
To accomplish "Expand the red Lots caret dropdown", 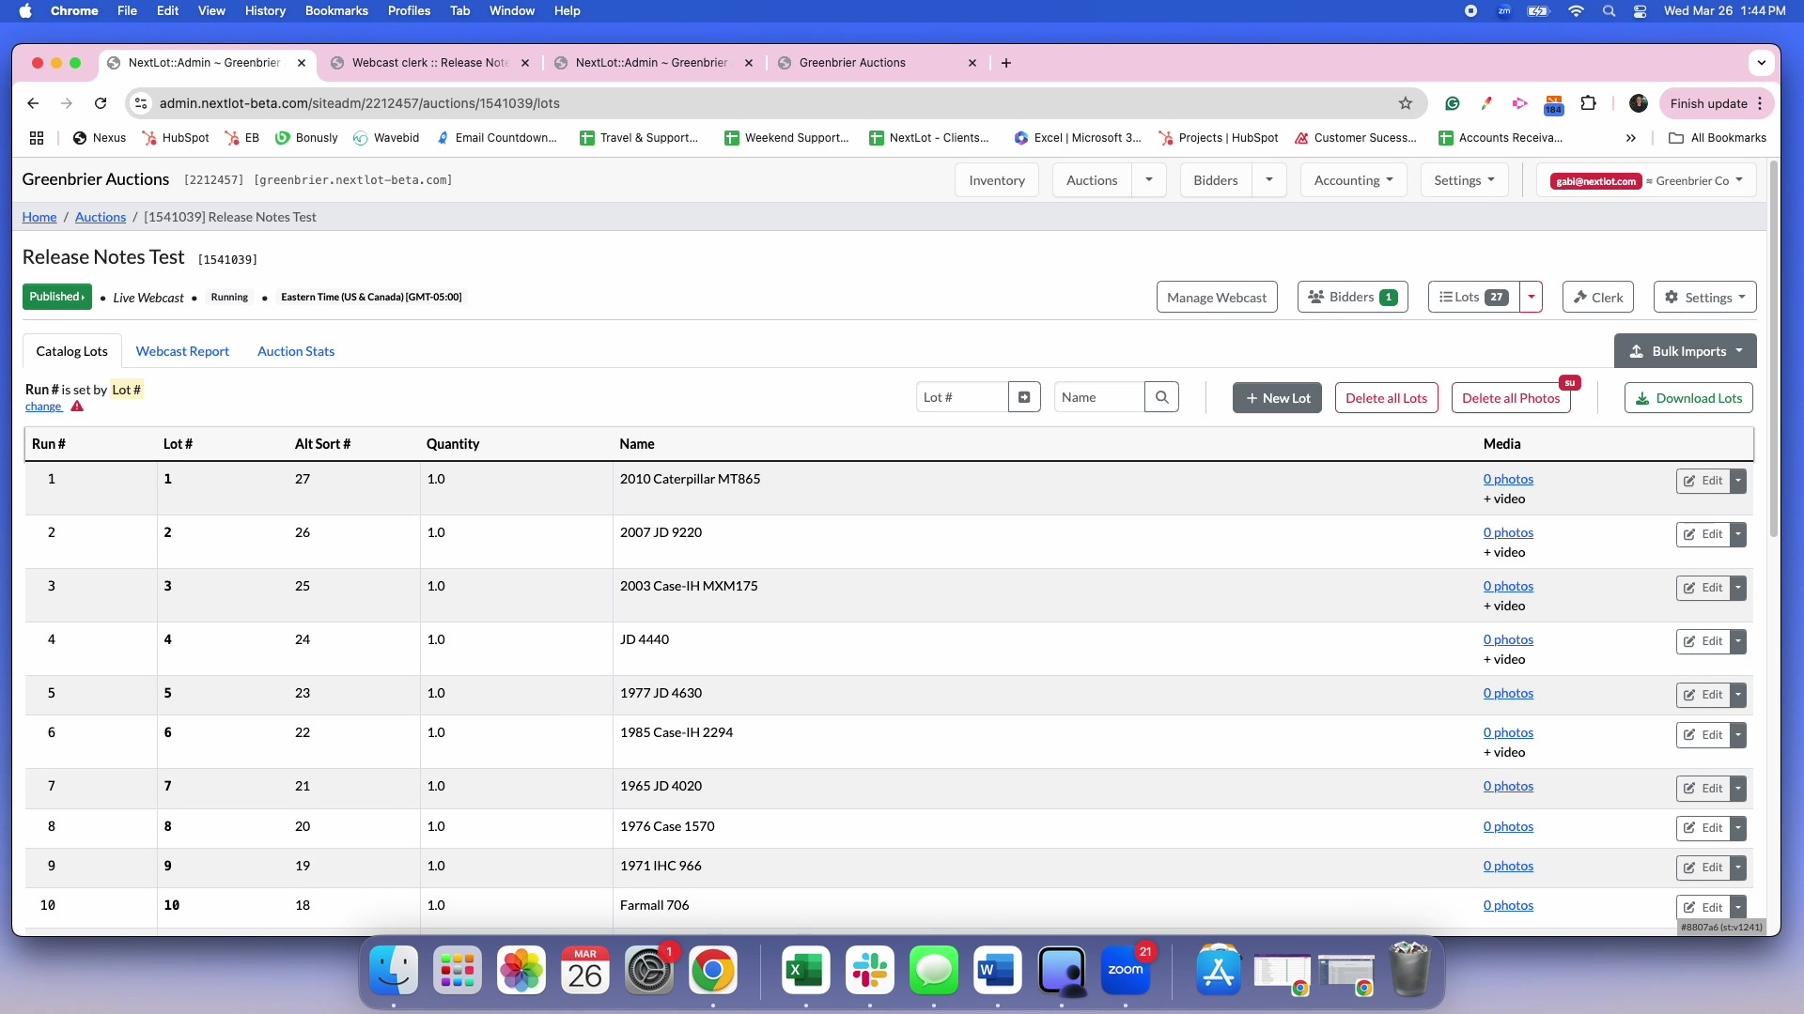I will [1532, 297].
